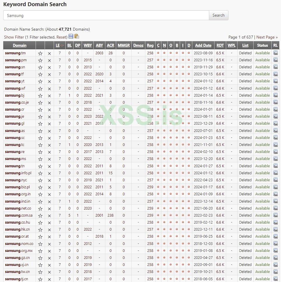Hide samsung.gl with its X icon
Viewport: 281px width, 282px height.
click(49, 124)
